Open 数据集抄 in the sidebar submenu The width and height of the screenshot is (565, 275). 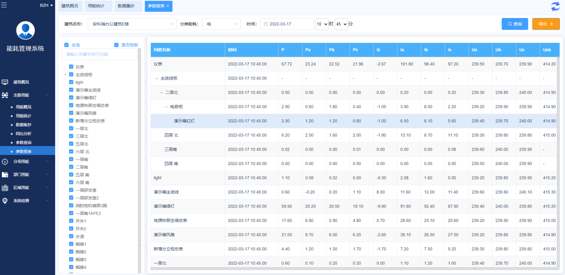[23, 125]
